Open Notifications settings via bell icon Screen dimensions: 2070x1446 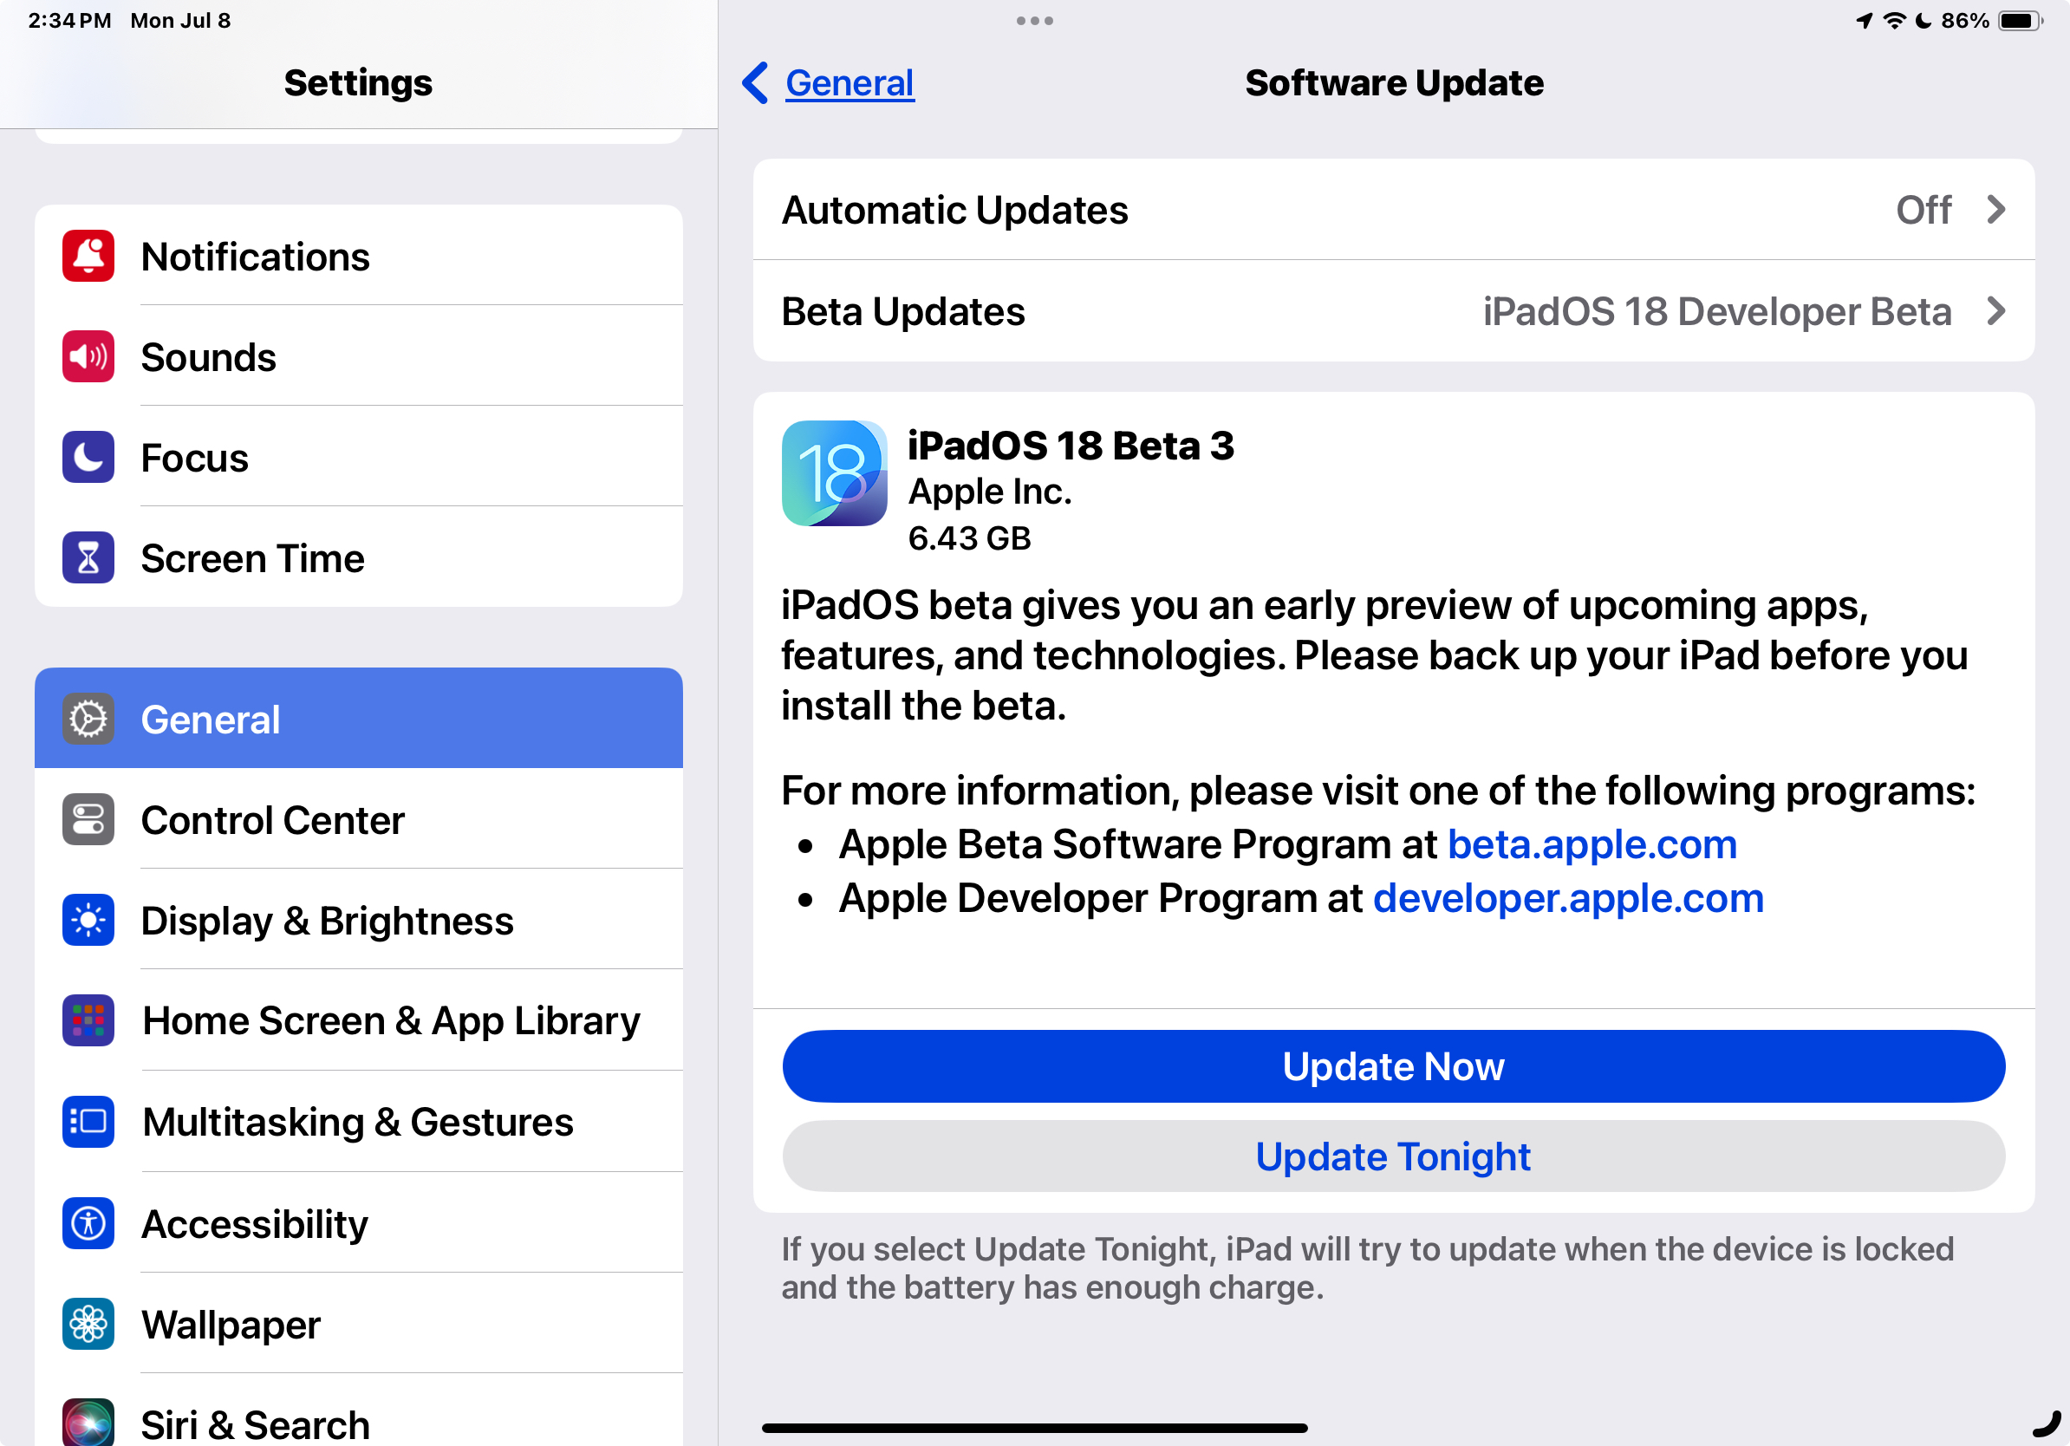pyautogui.click(x=88, y=256)
